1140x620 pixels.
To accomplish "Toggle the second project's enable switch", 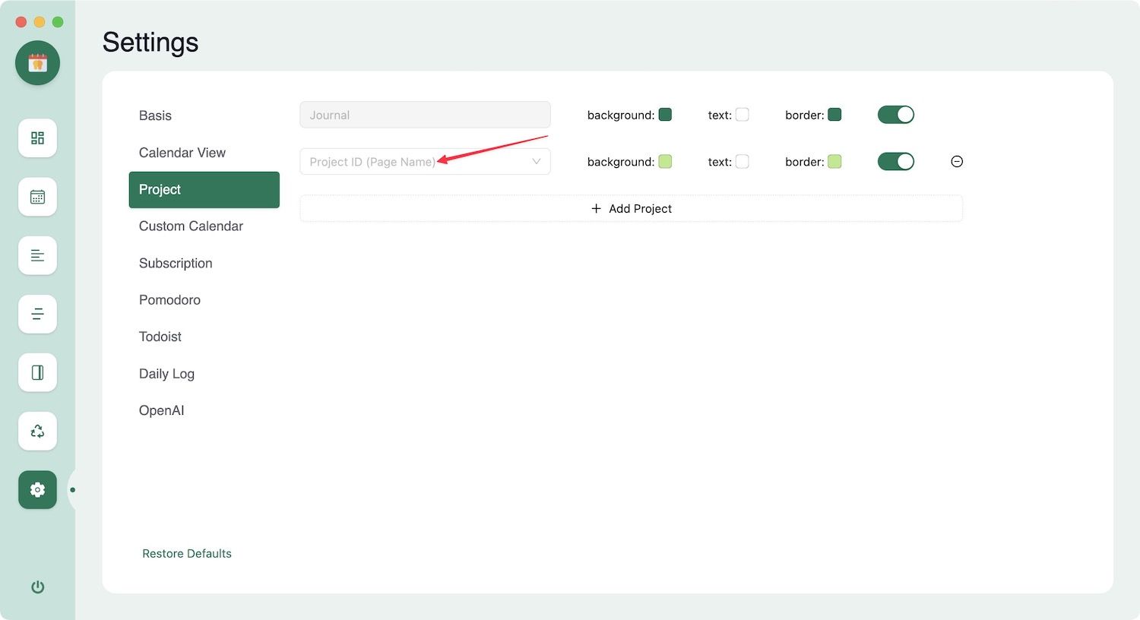I will tap(895, 162).
